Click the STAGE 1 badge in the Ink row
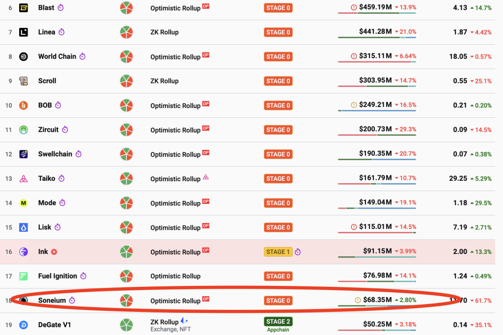 tap(278, 252)
